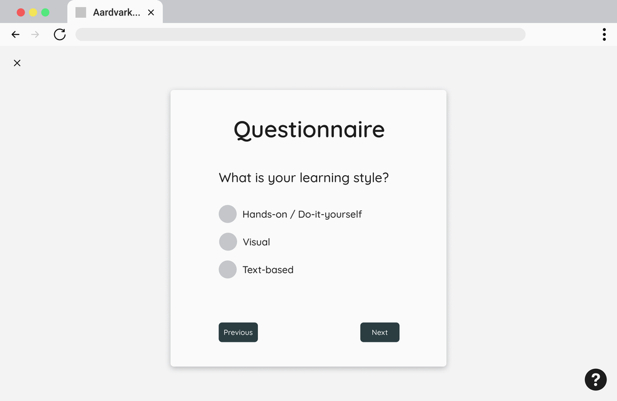
Task: Reload the current page
Action: coord(59,35)
